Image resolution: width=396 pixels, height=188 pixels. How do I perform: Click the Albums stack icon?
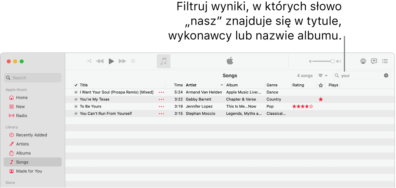[11, 153]
